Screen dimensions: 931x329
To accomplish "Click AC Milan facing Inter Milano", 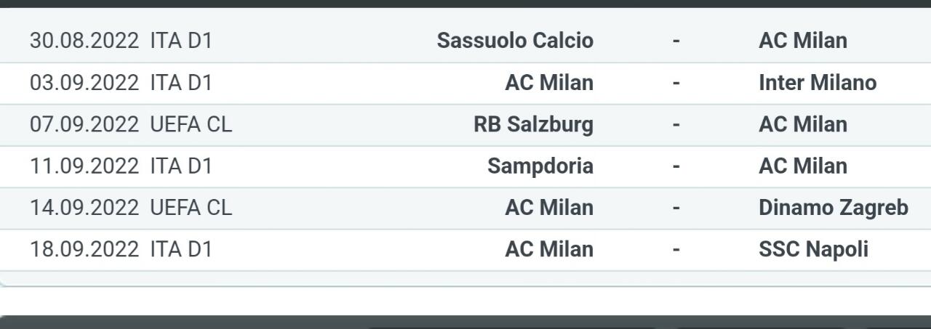I will coord(549,83).
